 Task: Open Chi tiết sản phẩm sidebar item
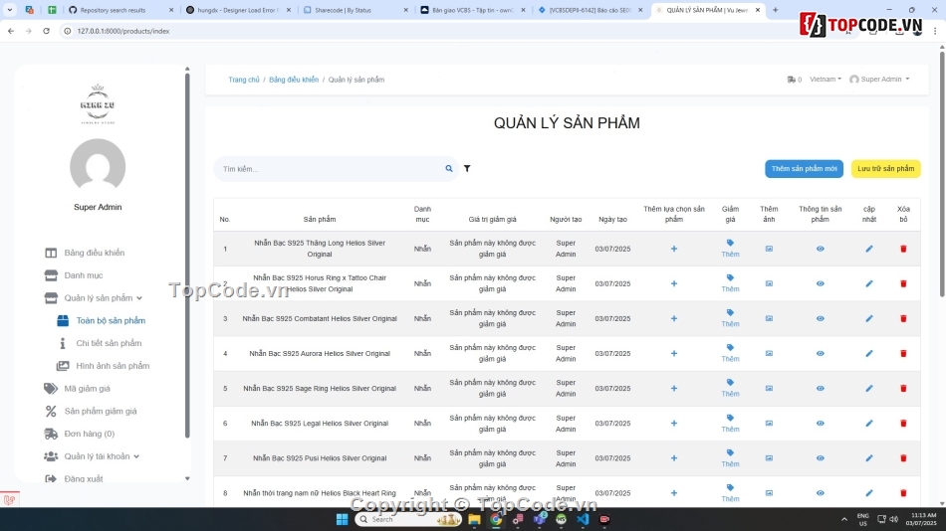click(109, 343)
